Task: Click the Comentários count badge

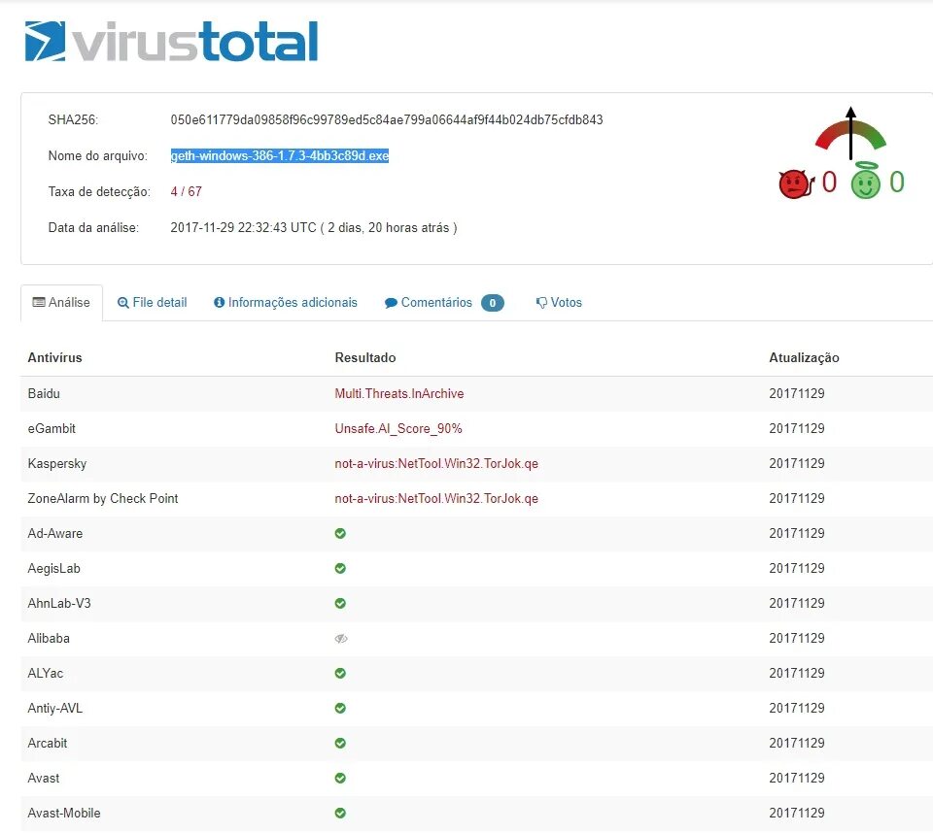Action: click(x=492, y=303)
